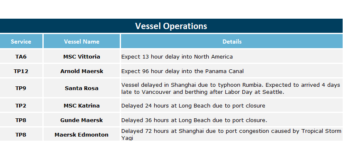Click the TP2 service cell

(x=21, y=105)
